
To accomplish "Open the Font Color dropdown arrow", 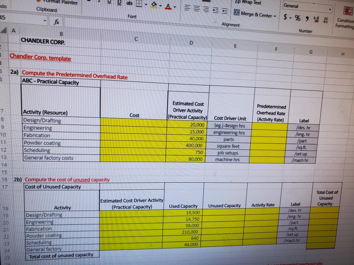I will (x=175, y=7).
